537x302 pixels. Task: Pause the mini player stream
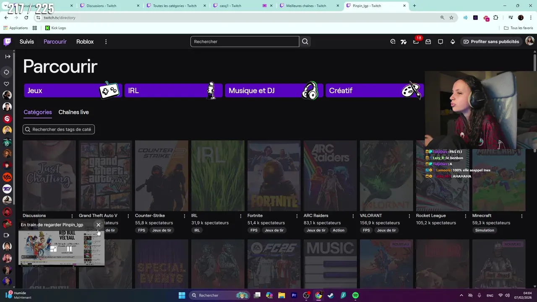pyautogui.click(x=70, y=249)
